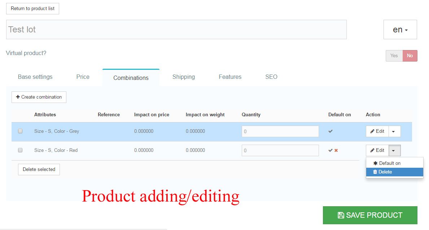
Task: Click the Test lot product name field
Action: click(x=176, y=30)
